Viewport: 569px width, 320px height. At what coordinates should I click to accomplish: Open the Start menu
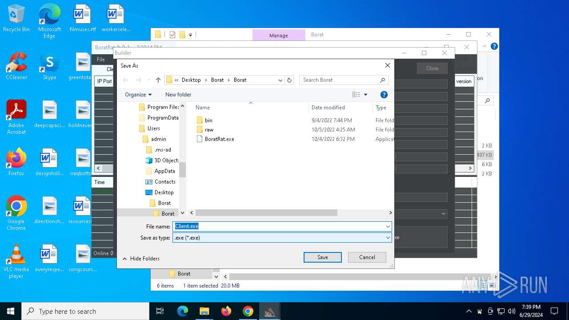[x=11, y=311]
